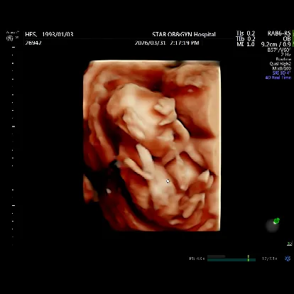This screenshot has width=294, height=294.
Task: Click the yellow-green cine position marker
Action: (x=248, y=258)
